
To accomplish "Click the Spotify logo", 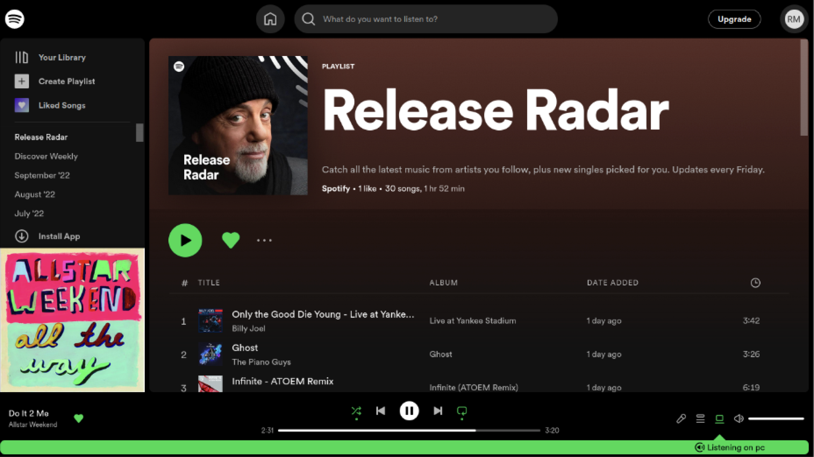I will pos(14,19).
